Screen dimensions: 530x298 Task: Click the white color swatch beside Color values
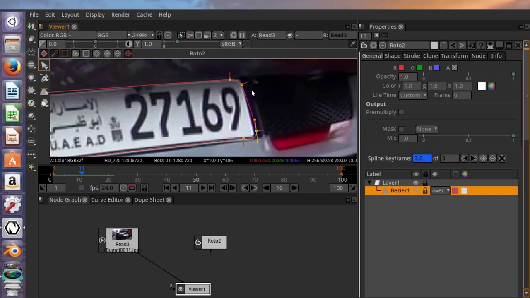pyautogui.click(x=482, y=86)
